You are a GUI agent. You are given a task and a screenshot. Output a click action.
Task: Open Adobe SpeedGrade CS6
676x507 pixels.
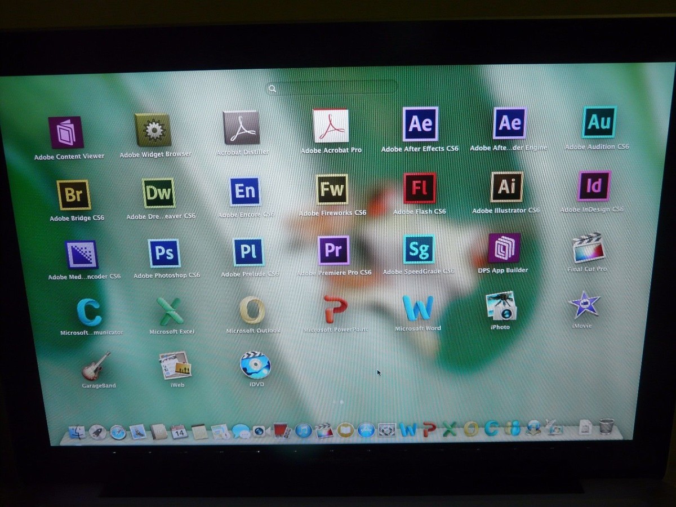(419, 249)
